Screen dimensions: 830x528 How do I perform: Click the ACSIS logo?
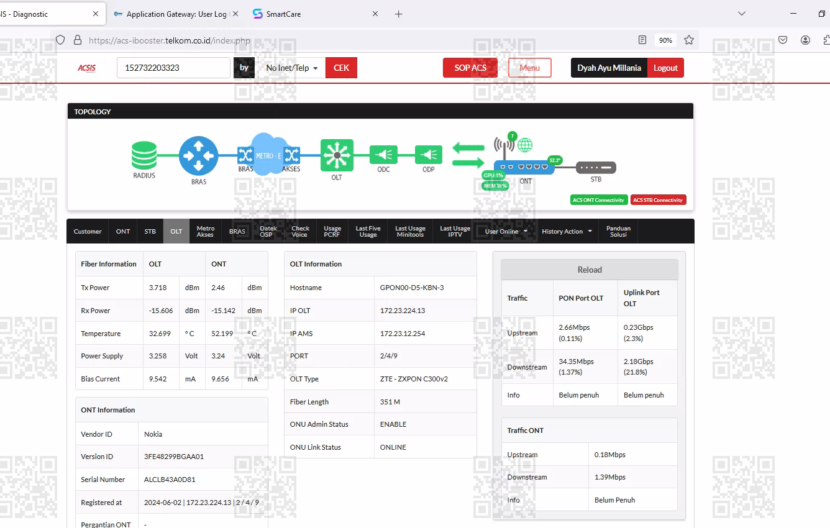(x=87, y=68)
